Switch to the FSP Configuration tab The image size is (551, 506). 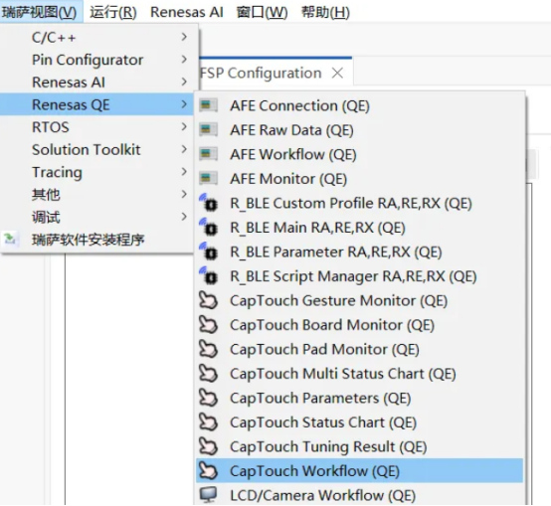261,73
